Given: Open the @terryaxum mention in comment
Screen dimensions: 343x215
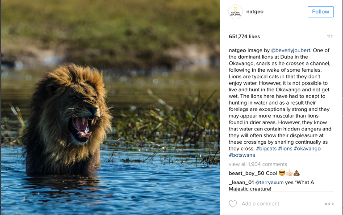Looking at the screenshot, I should (269, 183).
